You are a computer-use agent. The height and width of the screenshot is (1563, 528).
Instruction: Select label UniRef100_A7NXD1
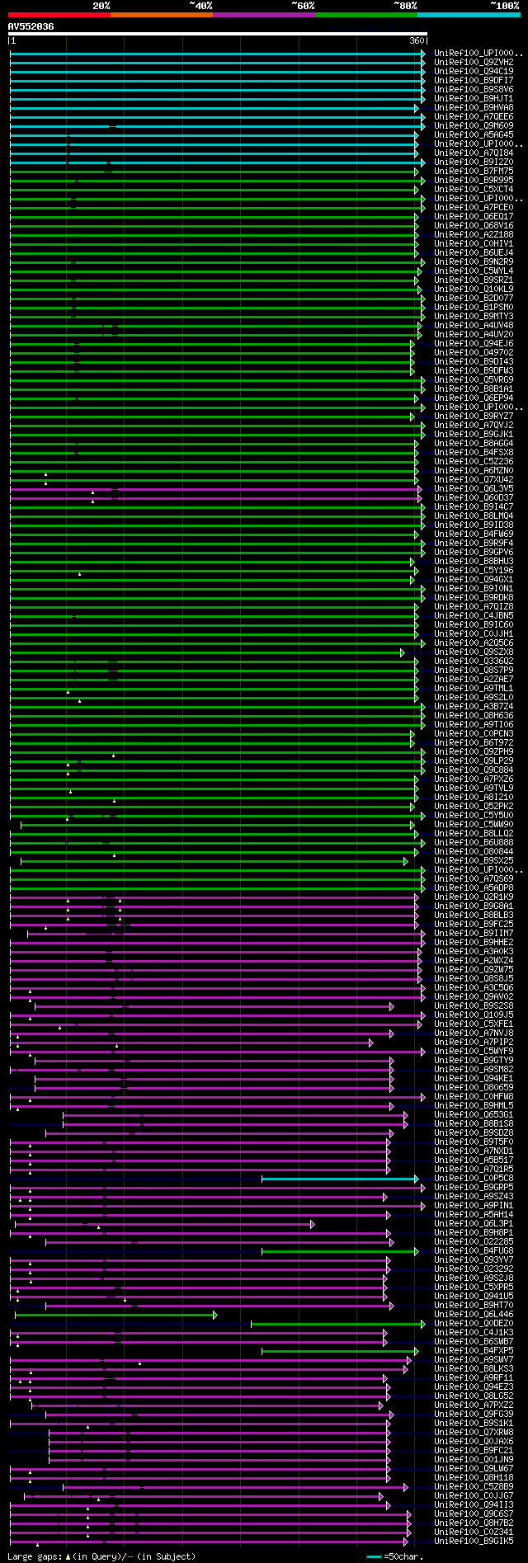474,1151
